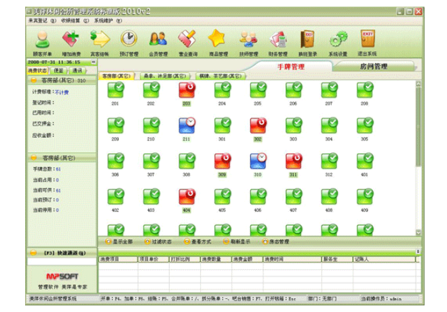The width and height of the screenshot is (447, 312).
Task: Switch to the 房间管理 tab
Action: point(373,67)
